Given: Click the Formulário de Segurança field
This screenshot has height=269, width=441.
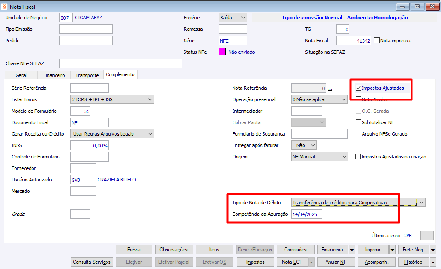Looking at the screenshot, I should point(319,134).
